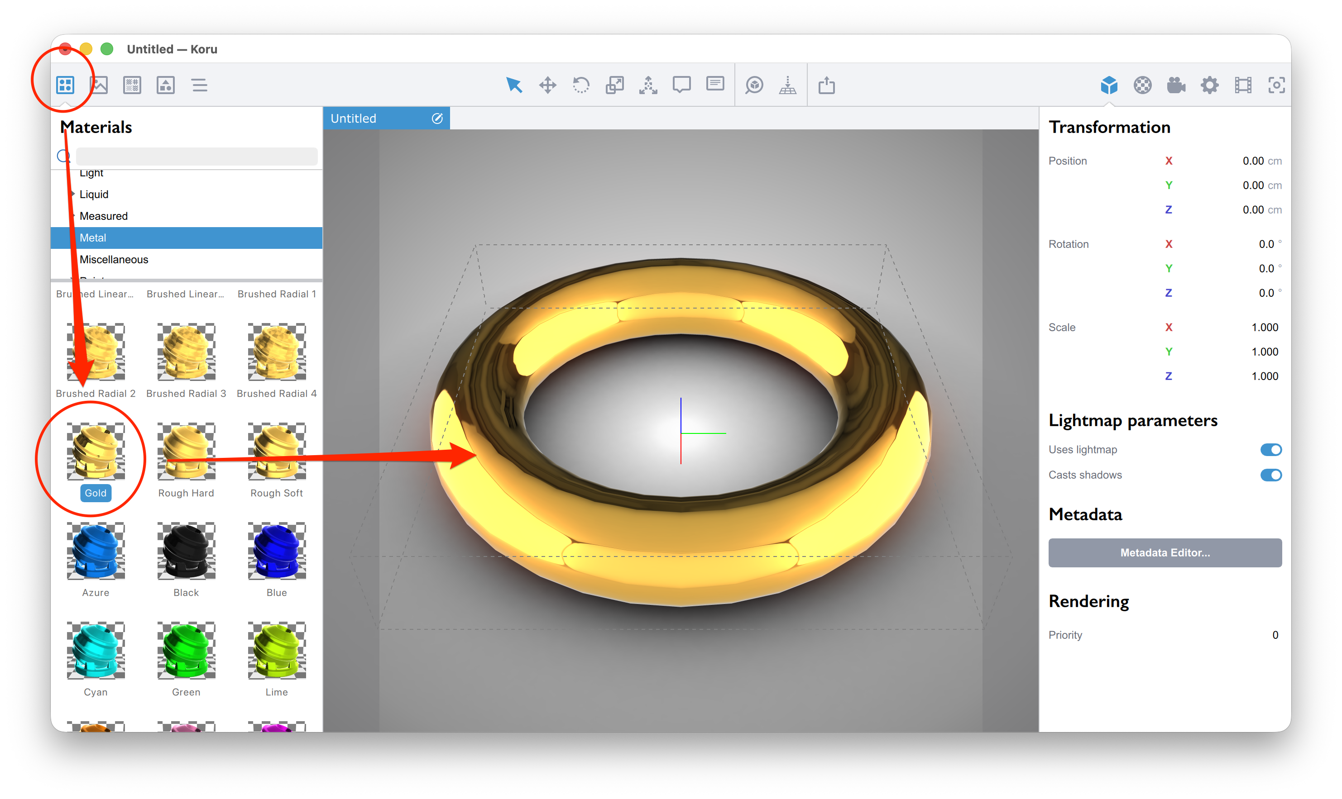The height and width of the screenshot is (799, 1342).
Task: Select the Rough Hard material
Action: 186,451
